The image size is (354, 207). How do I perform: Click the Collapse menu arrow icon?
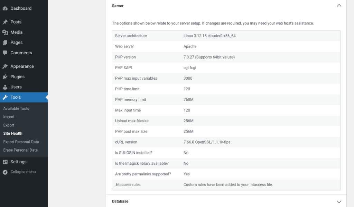5,172
